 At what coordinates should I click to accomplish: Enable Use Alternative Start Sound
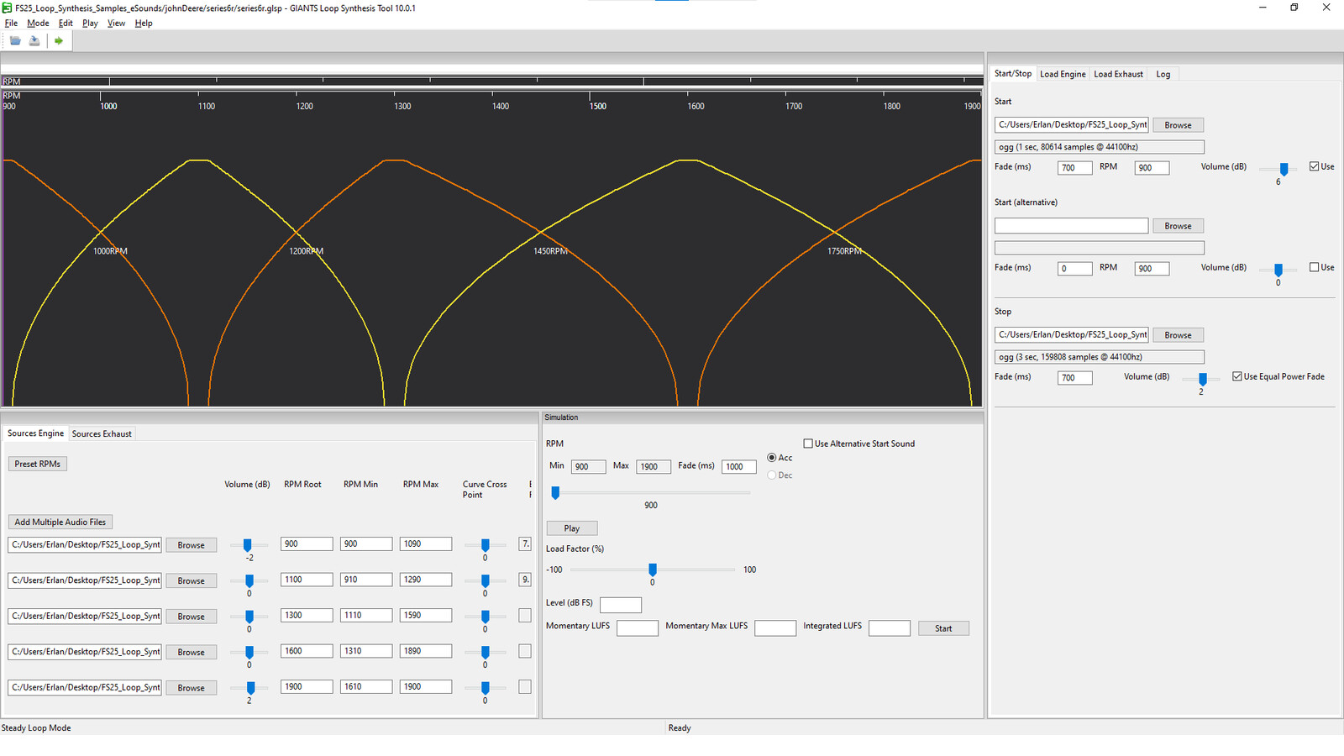point(808,443)
